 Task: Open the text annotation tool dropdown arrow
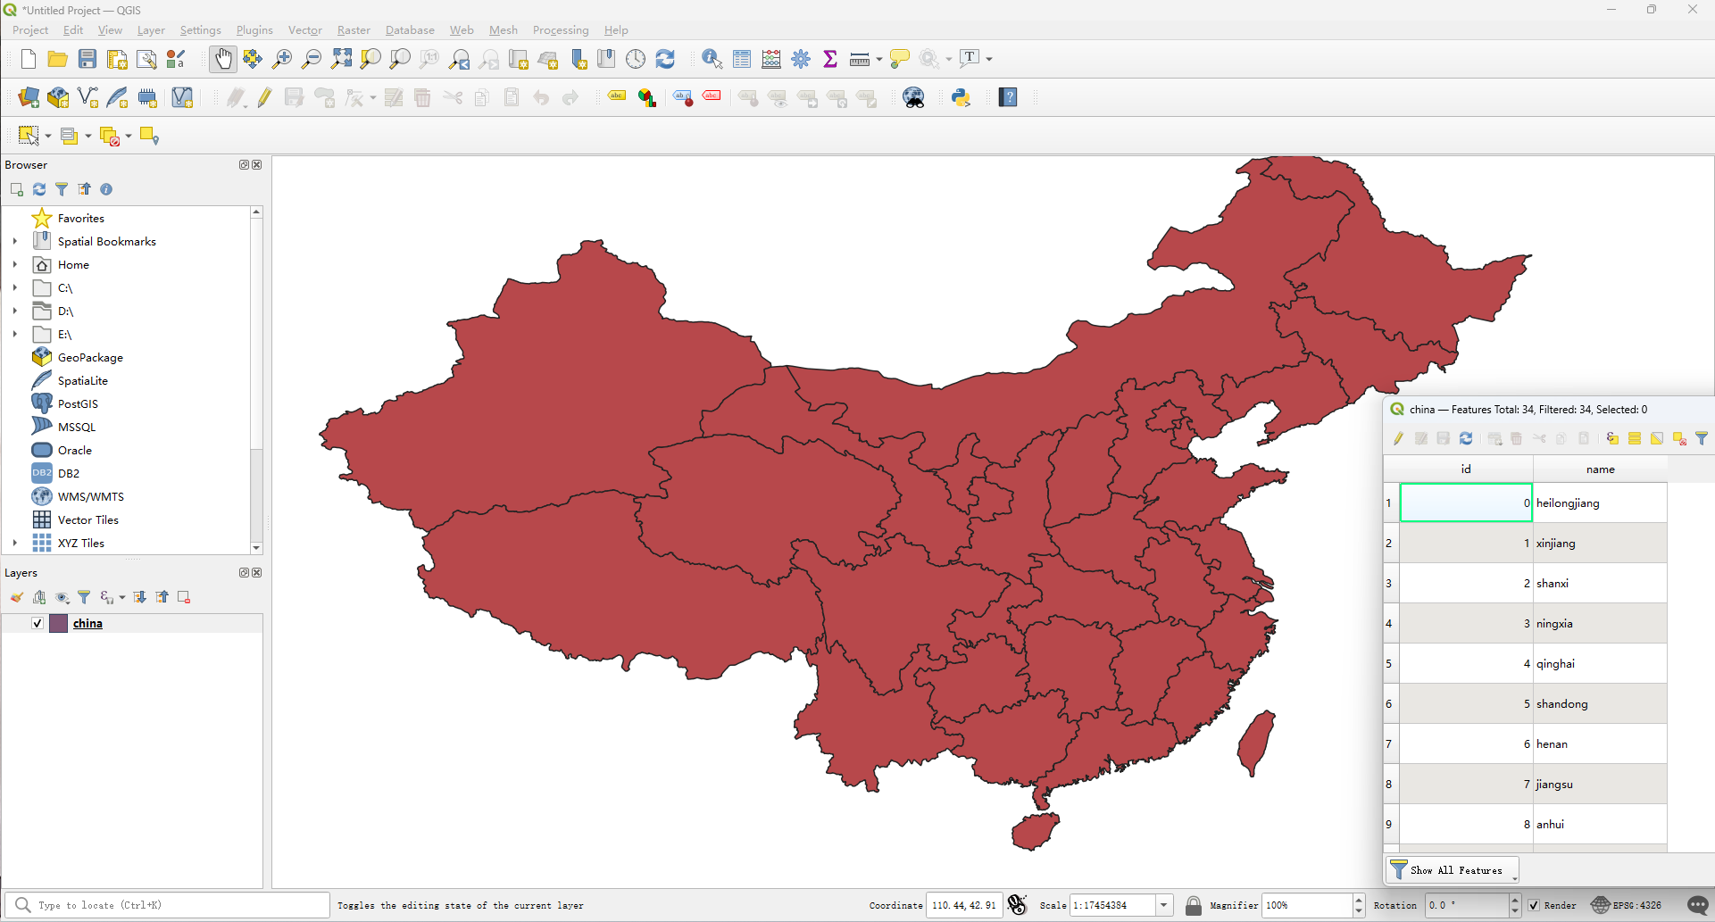click(989, 59)
